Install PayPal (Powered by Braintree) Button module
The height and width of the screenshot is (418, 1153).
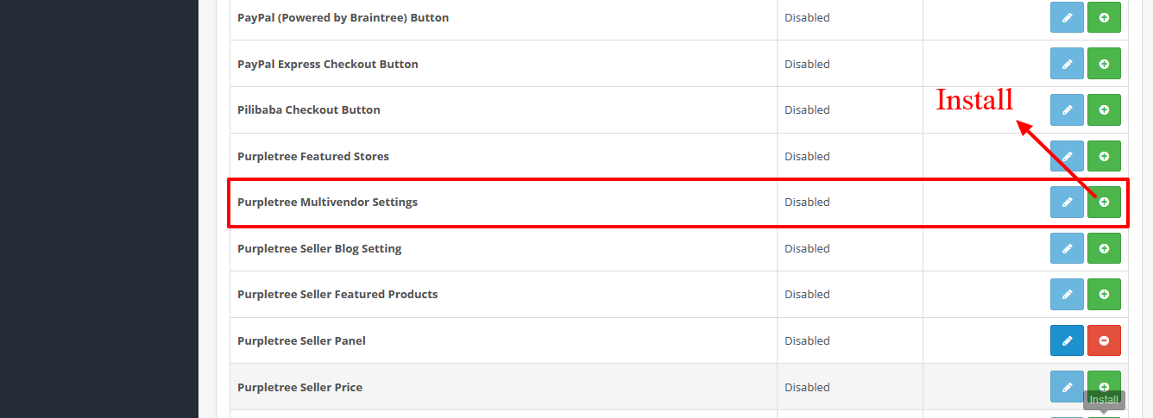pyautogui.click(x=1104, y=17)
